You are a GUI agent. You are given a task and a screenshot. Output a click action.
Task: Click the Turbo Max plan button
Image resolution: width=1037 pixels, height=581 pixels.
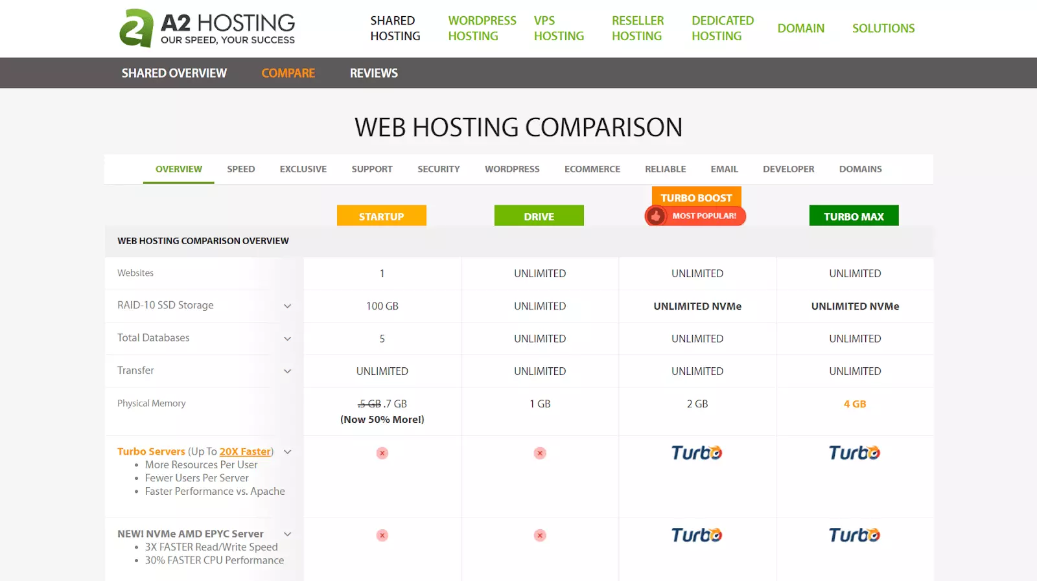coord(854,216)
